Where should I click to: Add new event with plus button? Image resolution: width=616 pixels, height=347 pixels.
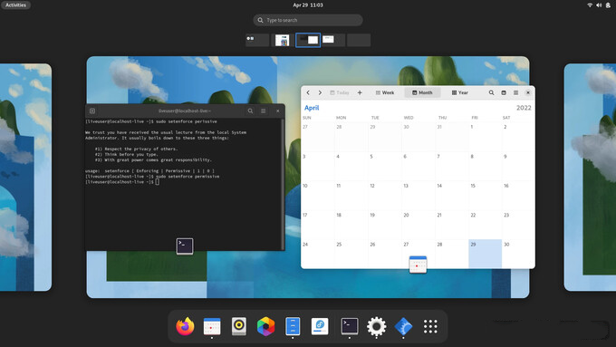pos(360,92)
